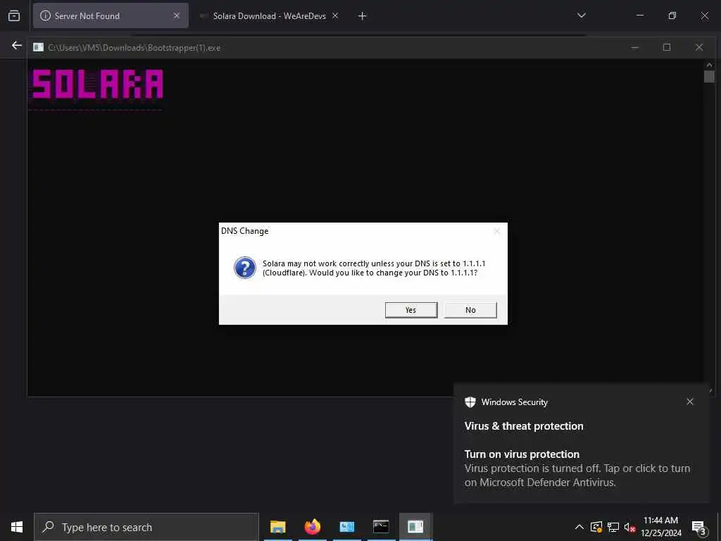This screenshot has height=541, width=721.
Task: Open the blue monitor app on taskbar
Action: coord(346,527)
